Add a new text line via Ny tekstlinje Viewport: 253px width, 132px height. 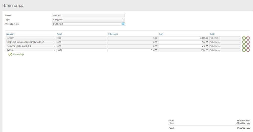pos(18,54)
